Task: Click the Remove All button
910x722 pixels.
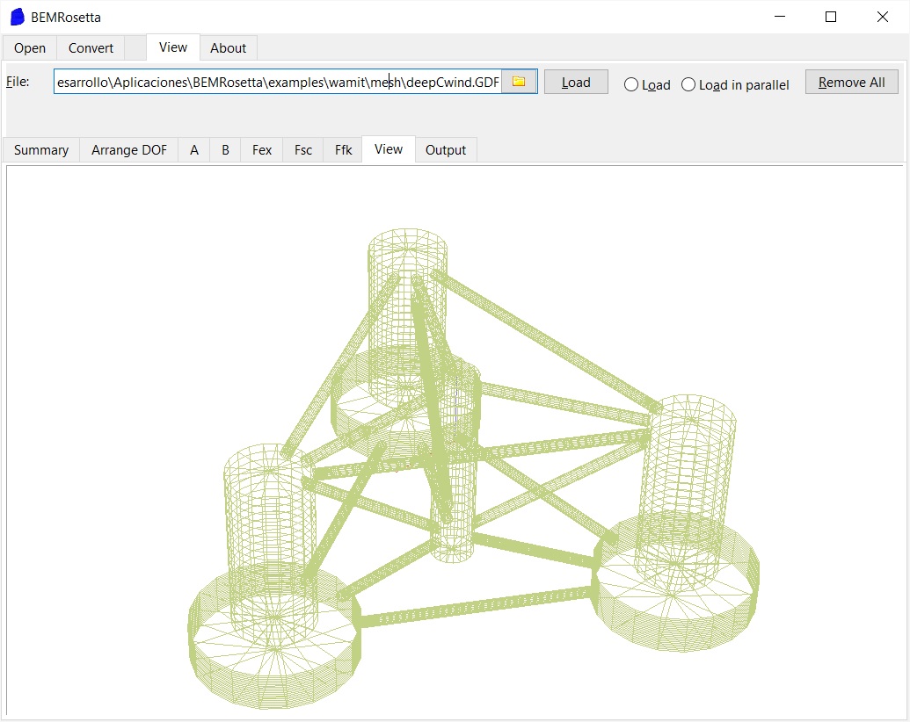Action: click(851, 82)
